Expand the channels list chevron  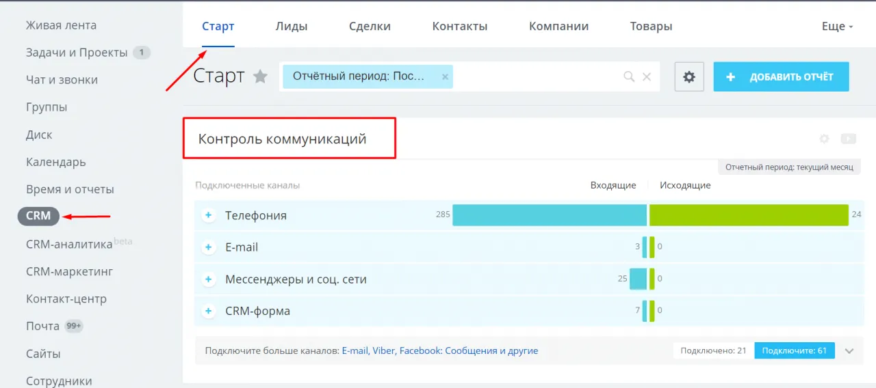(849, 351)
